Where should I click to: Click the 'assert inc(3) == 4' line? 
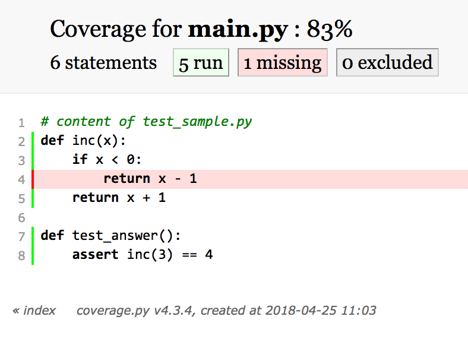[143, 255]
